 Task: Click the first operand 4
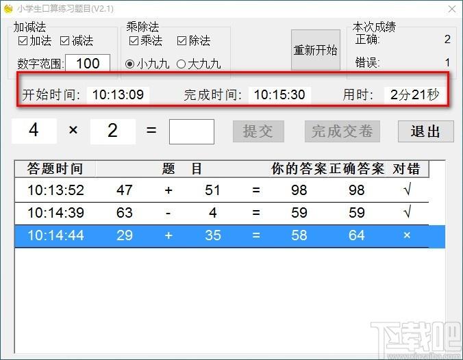coord(34,130)
